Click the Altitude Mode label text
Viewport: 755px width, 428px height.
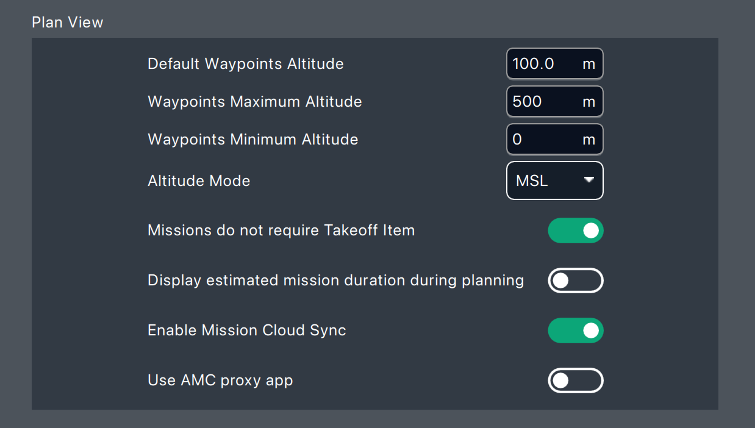(x=199, y=181)
